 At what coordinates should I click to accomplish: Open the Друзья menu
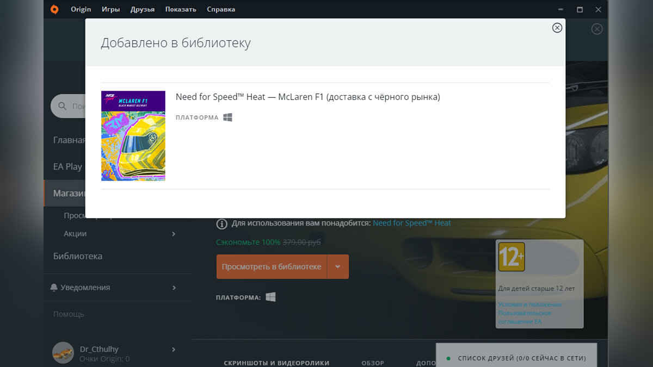[143, 9]
